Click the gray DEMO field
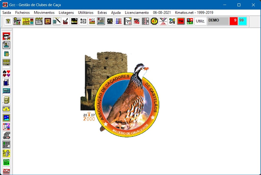The width and height of the screenshot is (261, 175). [218, 21]
